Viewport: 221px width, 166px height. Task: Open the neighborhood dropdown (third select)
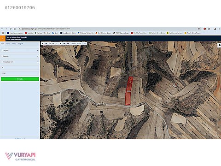tap(20, 62)
